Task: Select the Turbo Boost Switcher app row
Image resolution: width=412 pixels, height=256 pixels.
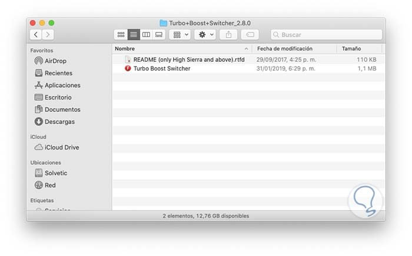Action: [x=248, y=69]
